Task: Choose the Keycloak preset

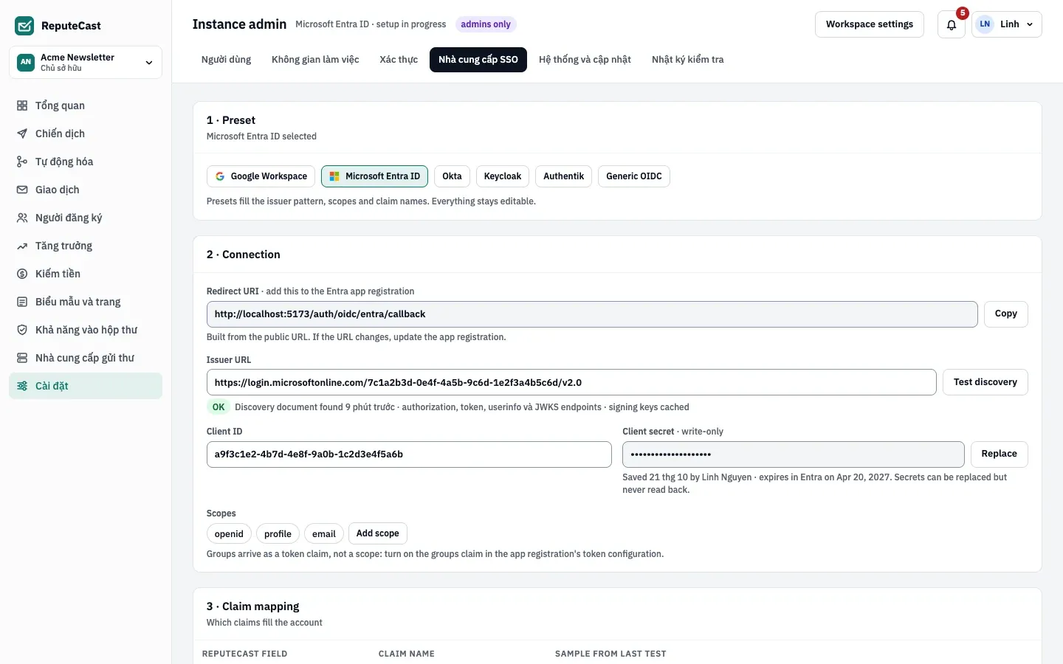Action: tap(503, 176)
